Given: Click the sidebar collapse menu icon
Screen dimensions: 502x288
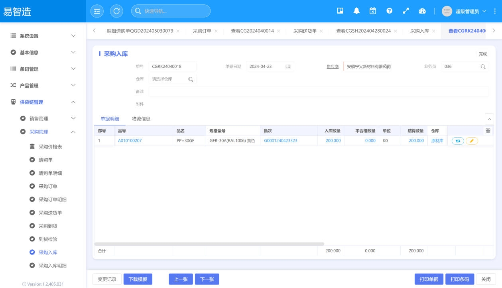Looking at the screenshot, I should point(97,11).
